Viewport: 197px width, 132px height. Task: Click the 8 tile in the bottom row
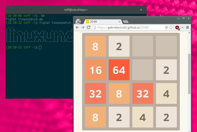click(x=95, y=117)
